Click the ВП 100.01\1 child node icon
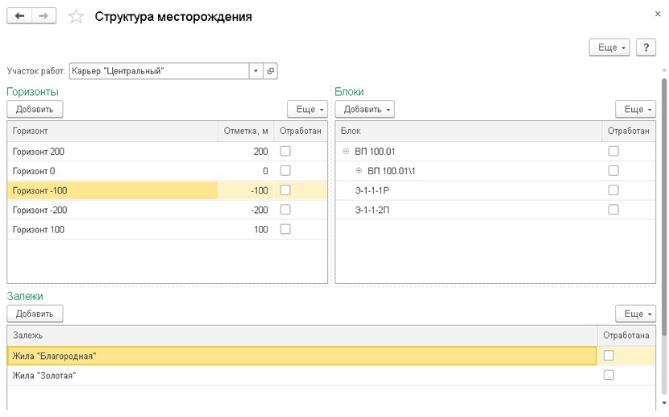Viewport: 669px width, 417px height. pyautogui.click(x=359, y=170)
